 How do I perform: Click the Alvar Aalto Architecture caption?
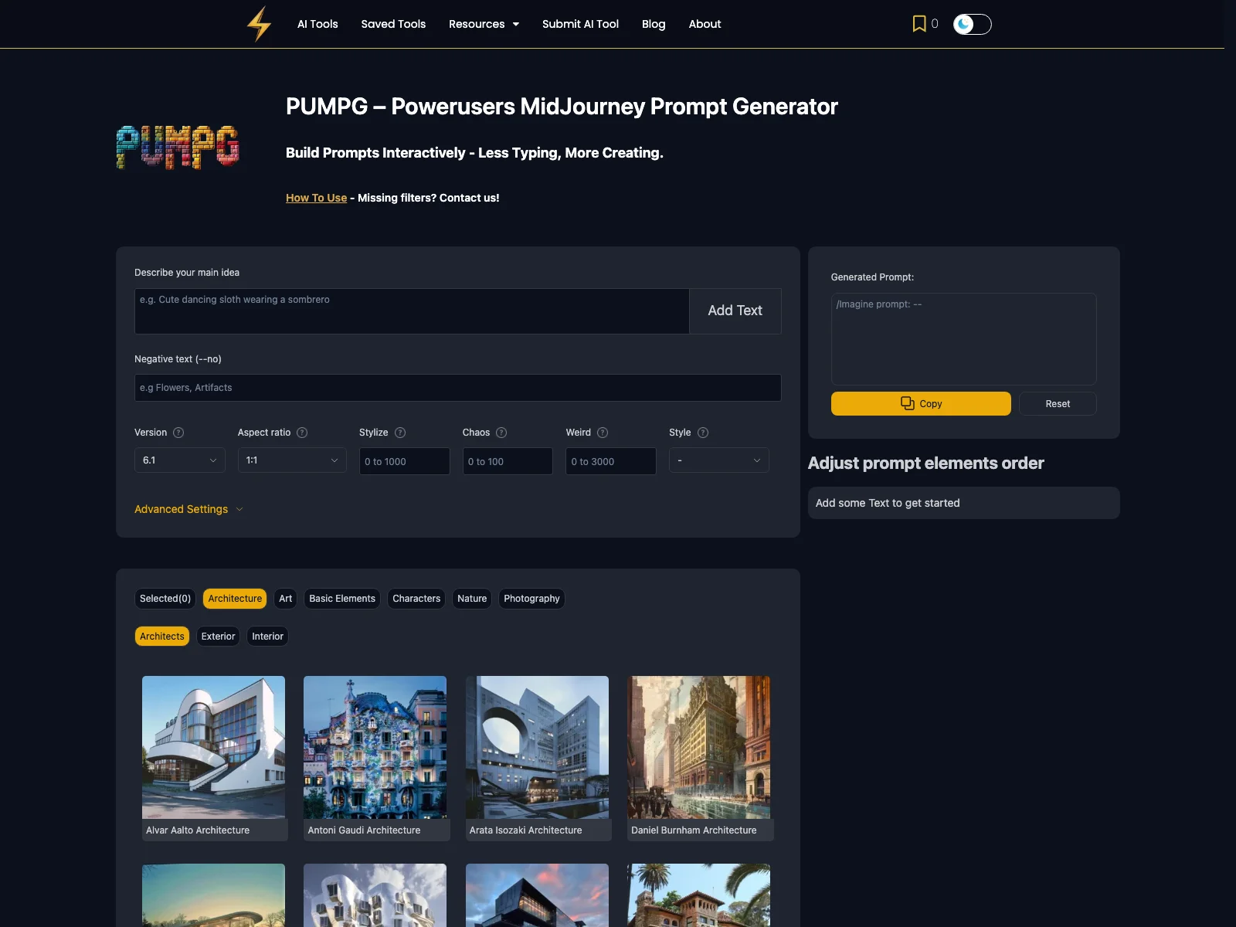click(x=198, y=830)
